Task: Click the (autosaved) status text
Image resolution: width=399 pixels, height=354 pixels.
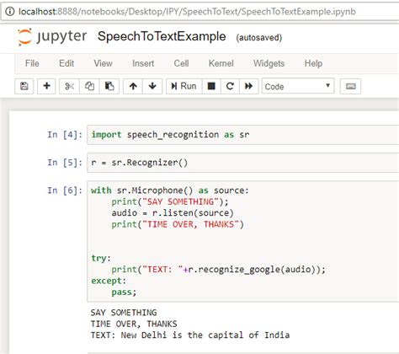Action: [259, 37]
